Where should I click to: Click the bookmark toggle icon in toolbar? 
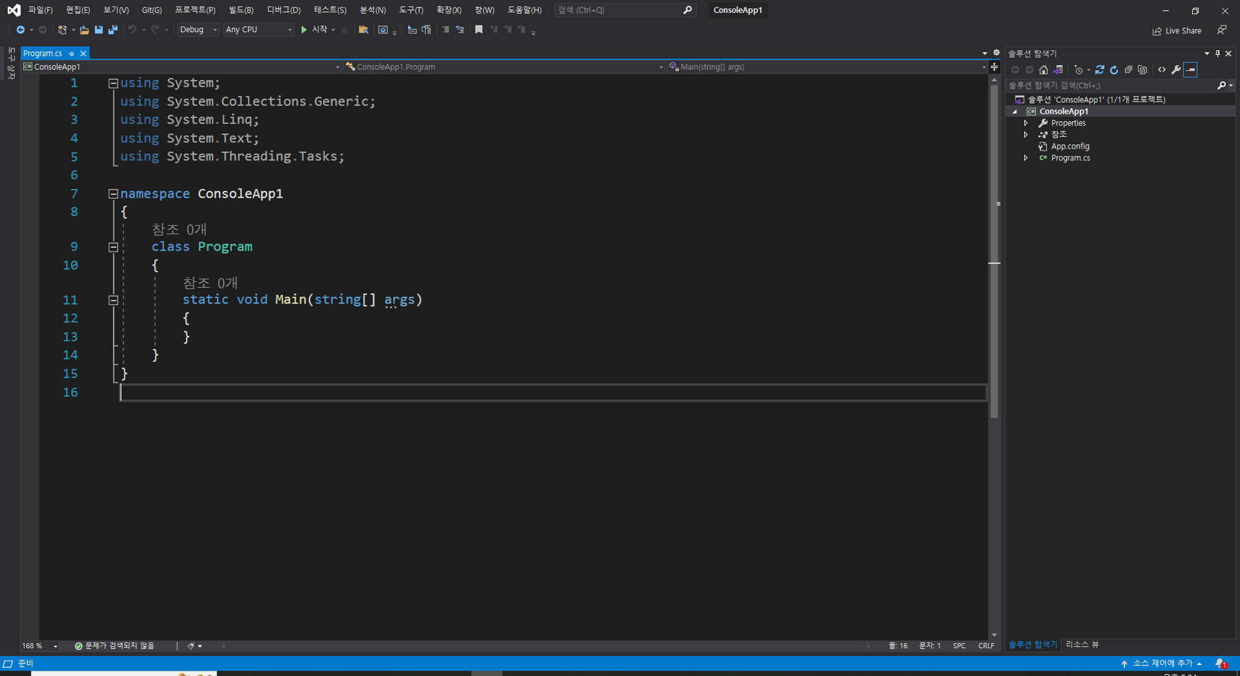(479, 30)
